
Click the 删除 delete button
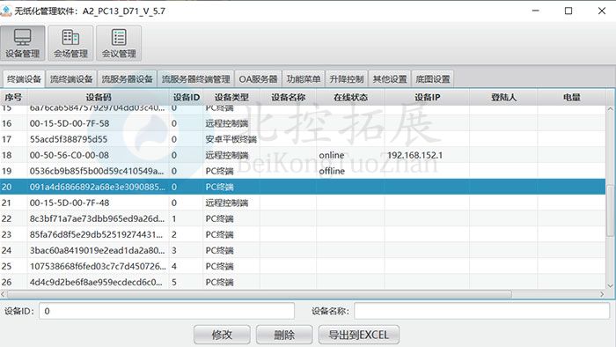[284, 335]
